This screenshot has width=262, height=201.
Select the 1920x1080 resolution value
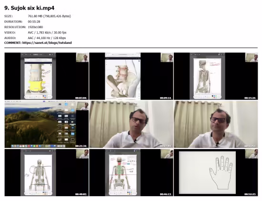coord(35,27)
